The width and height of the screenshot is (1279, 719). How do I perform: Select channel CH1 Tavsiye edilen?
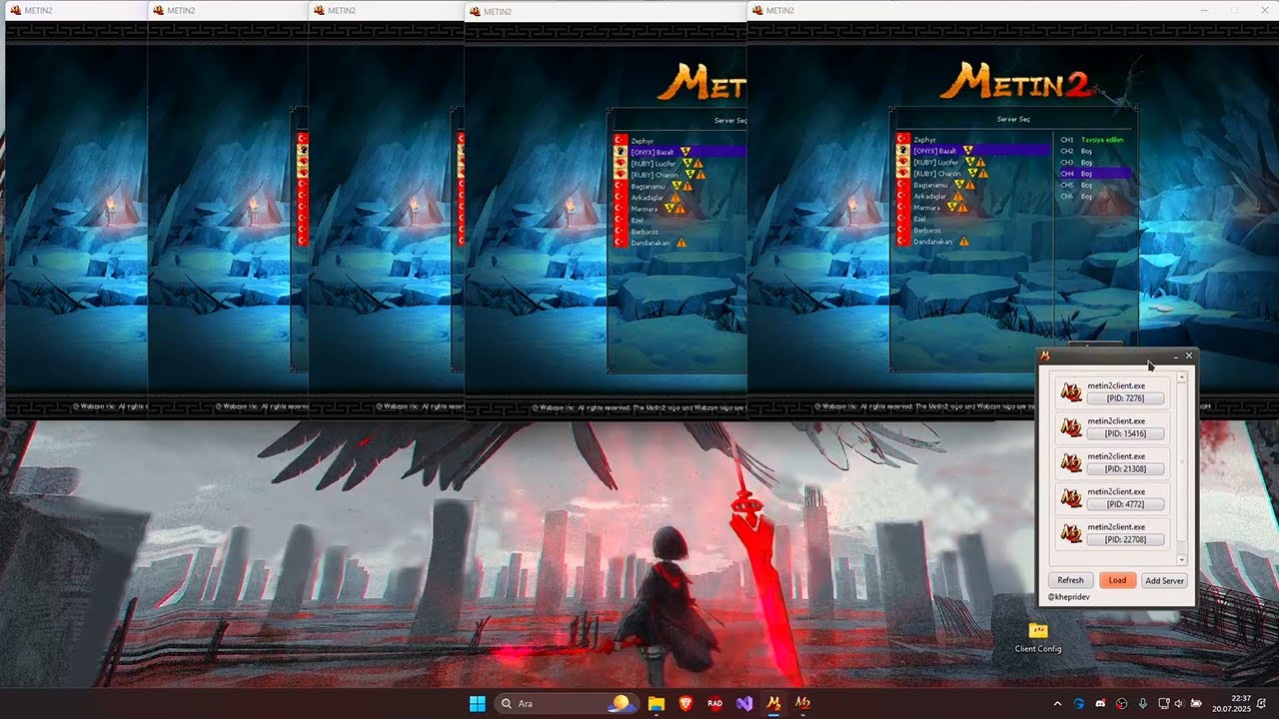1094,140
